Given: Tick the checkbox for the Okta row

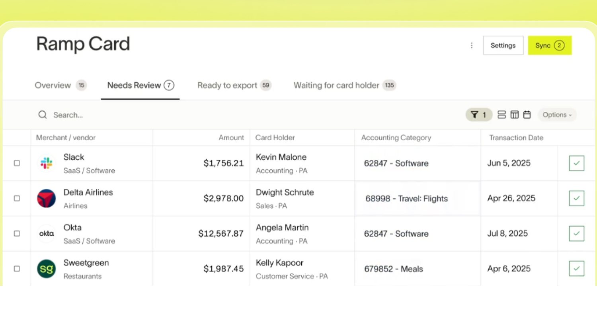Looking at the screenshot, I should [x=17, y=233].
